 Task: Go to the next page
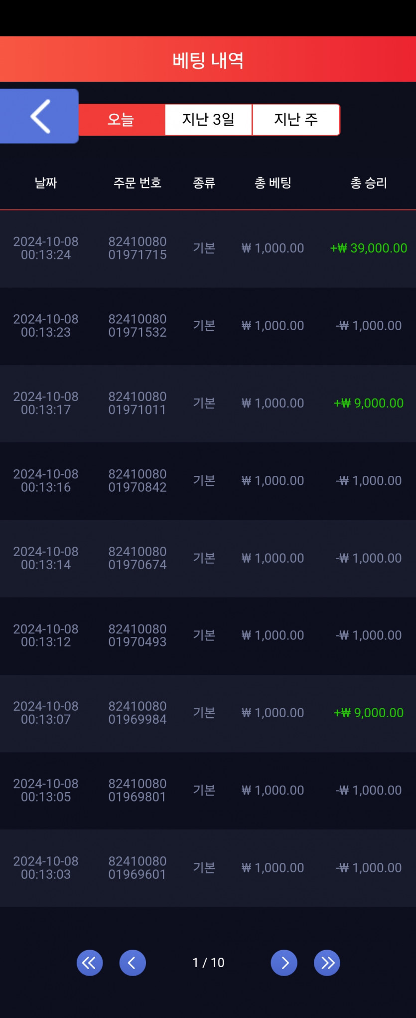coord(284,963)
